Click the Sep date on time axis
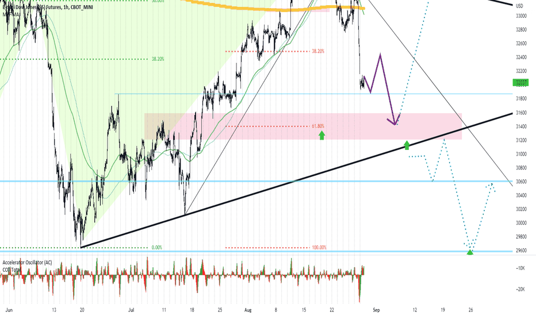This screenshot has height=316, width=536. coord(376,310)
